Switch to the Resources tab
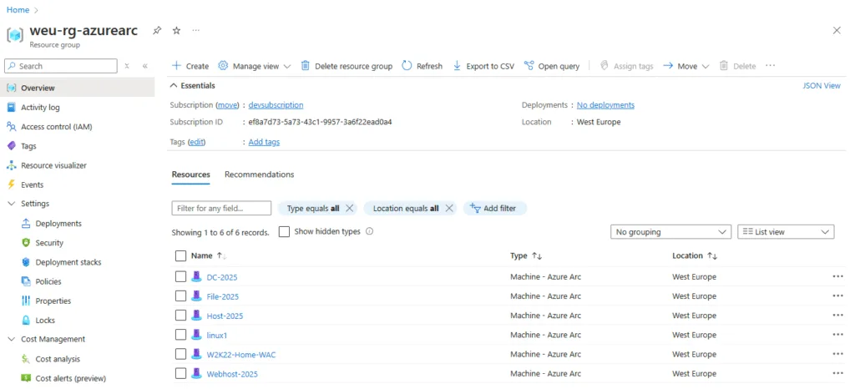Screen dimensions: 855x389 coord(191,174)
